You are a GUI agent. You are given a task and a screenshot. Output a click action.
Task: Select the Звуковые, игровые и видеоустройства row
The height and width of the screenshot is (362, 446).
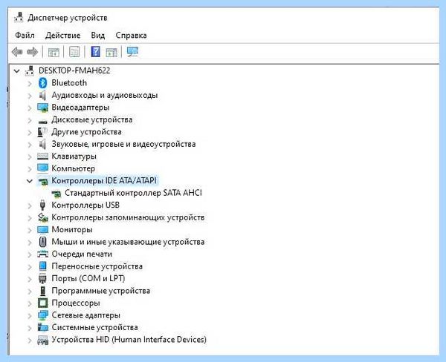coord(123,144)
